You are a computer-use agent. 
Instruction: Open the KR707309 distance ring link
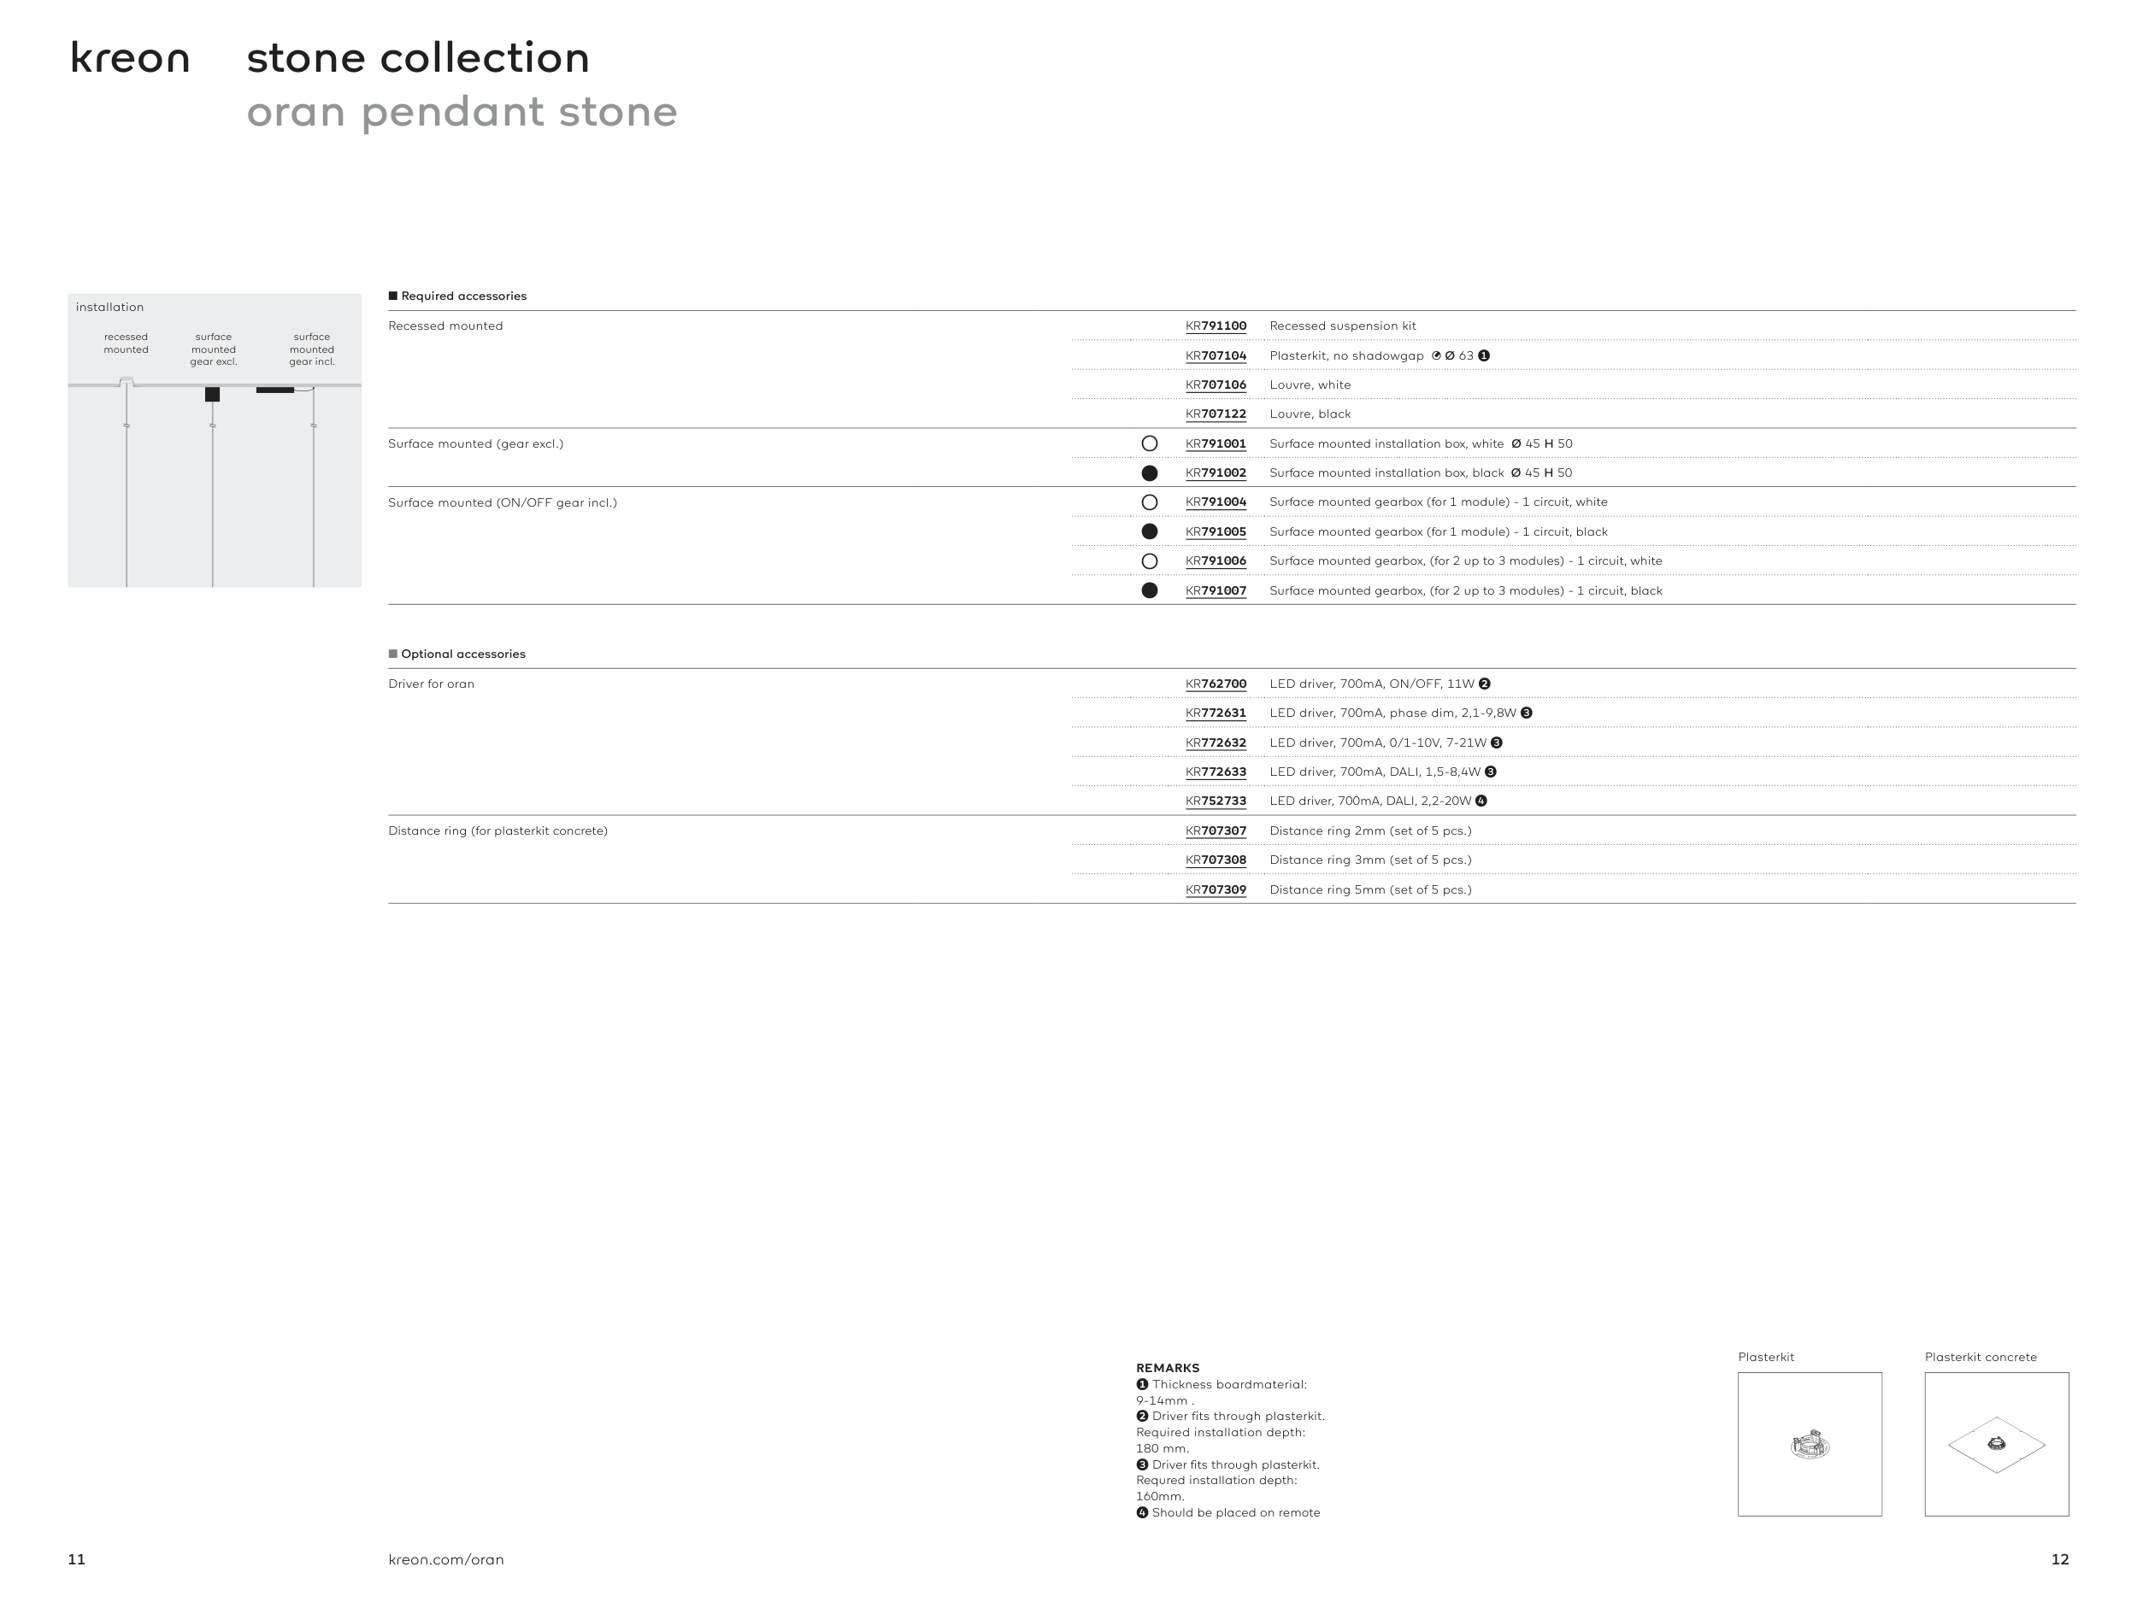(1216, 890)
